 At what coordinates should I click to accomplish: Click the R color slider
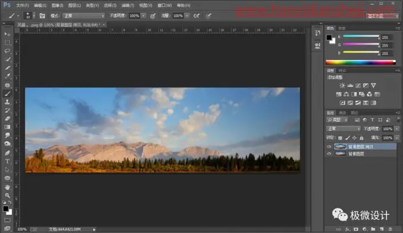(361, 36)
